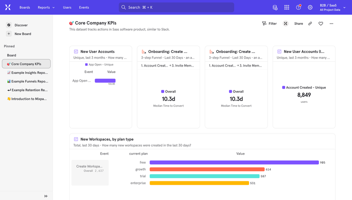Click the Pinned section label

pos(9,46)
